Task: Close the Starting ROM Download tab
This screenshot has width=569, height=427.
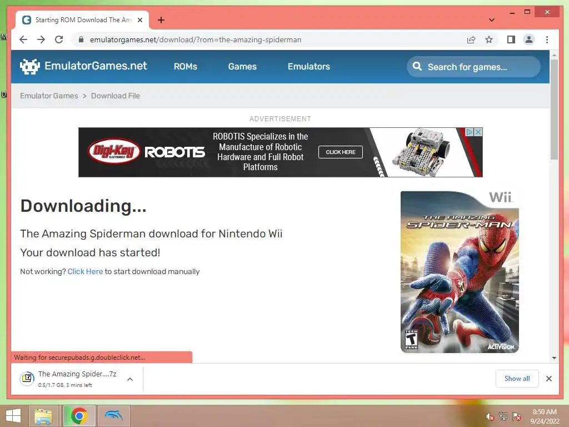Action: pyautogui.click(x=140, y=20)
